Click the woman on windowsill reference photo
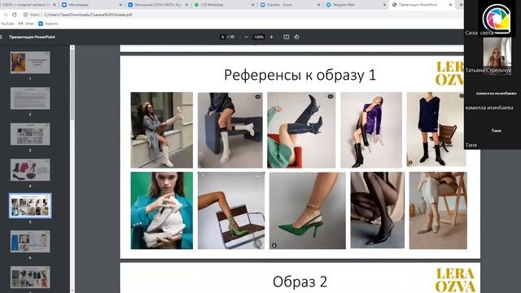 click(x=161, y=130)
